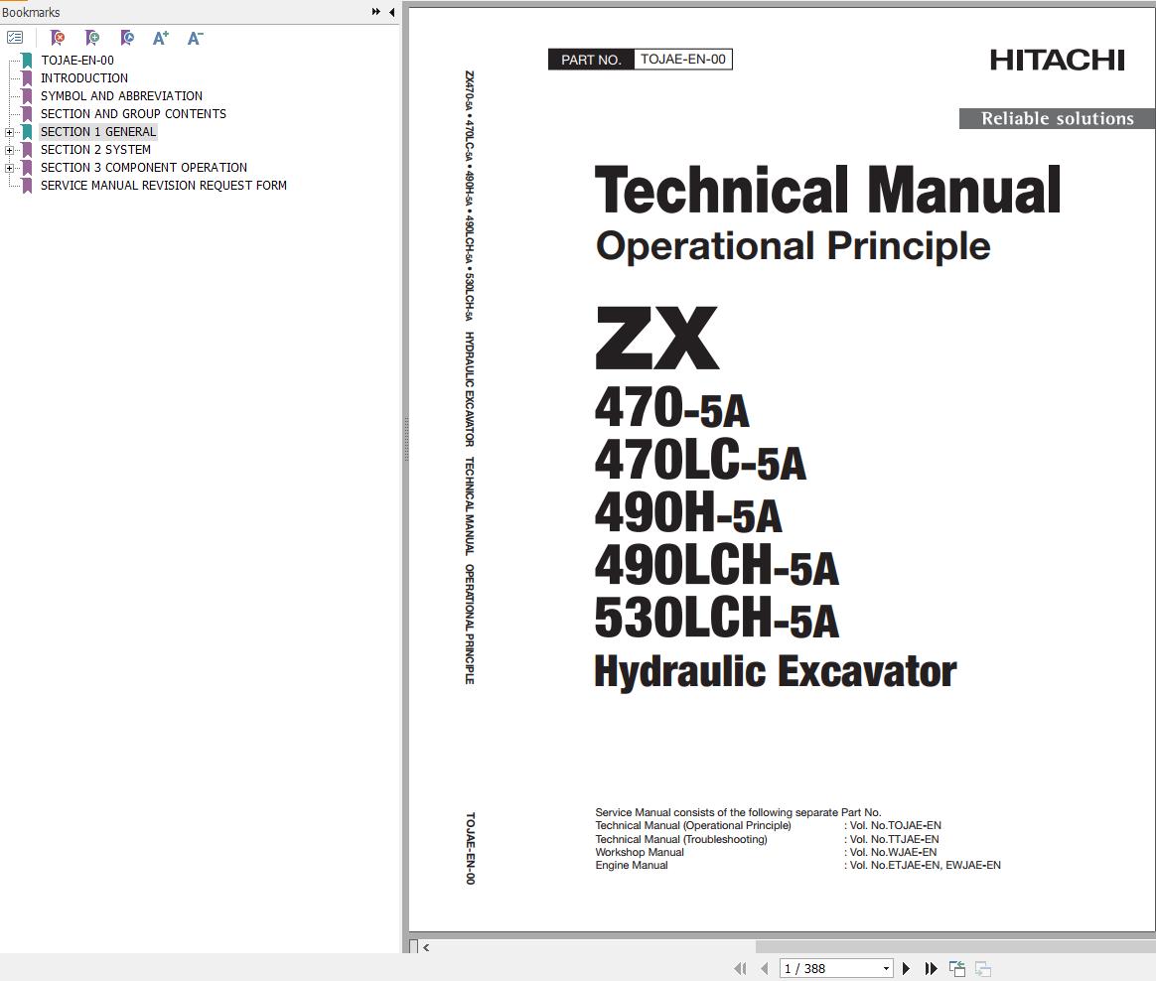Open the page number dropdown arrow
The height and width of the screenshot is (981, 1156).
tap(886, 968)
